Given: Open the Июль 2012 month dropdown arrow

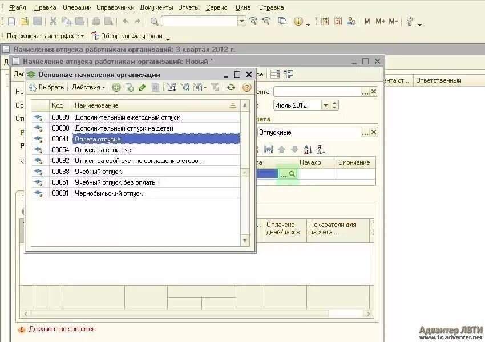Looking at the screenshot, I should pos(325,105).
